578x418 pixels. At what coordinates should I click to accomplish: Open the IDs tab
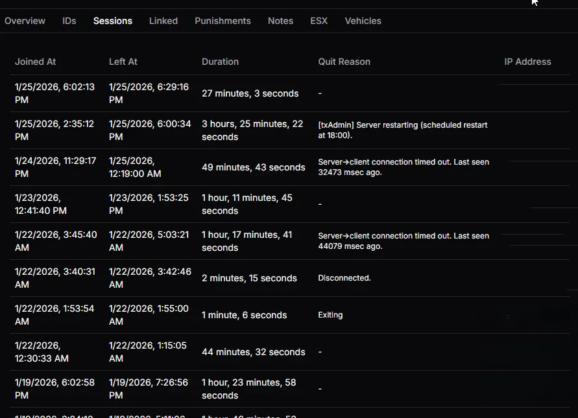point(69,21)
